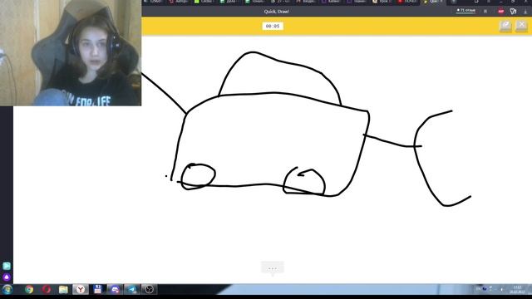Switch to the tab with red YouTube icon
The image size is (532, 299).
tap(408, 2)
